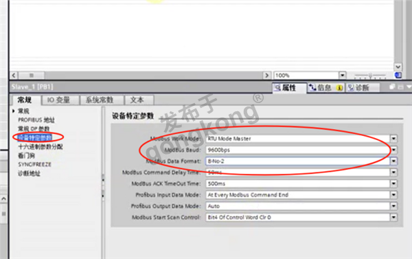Click the vertical scrollbar down arrow
412x259 pixels.
point(398,67)
